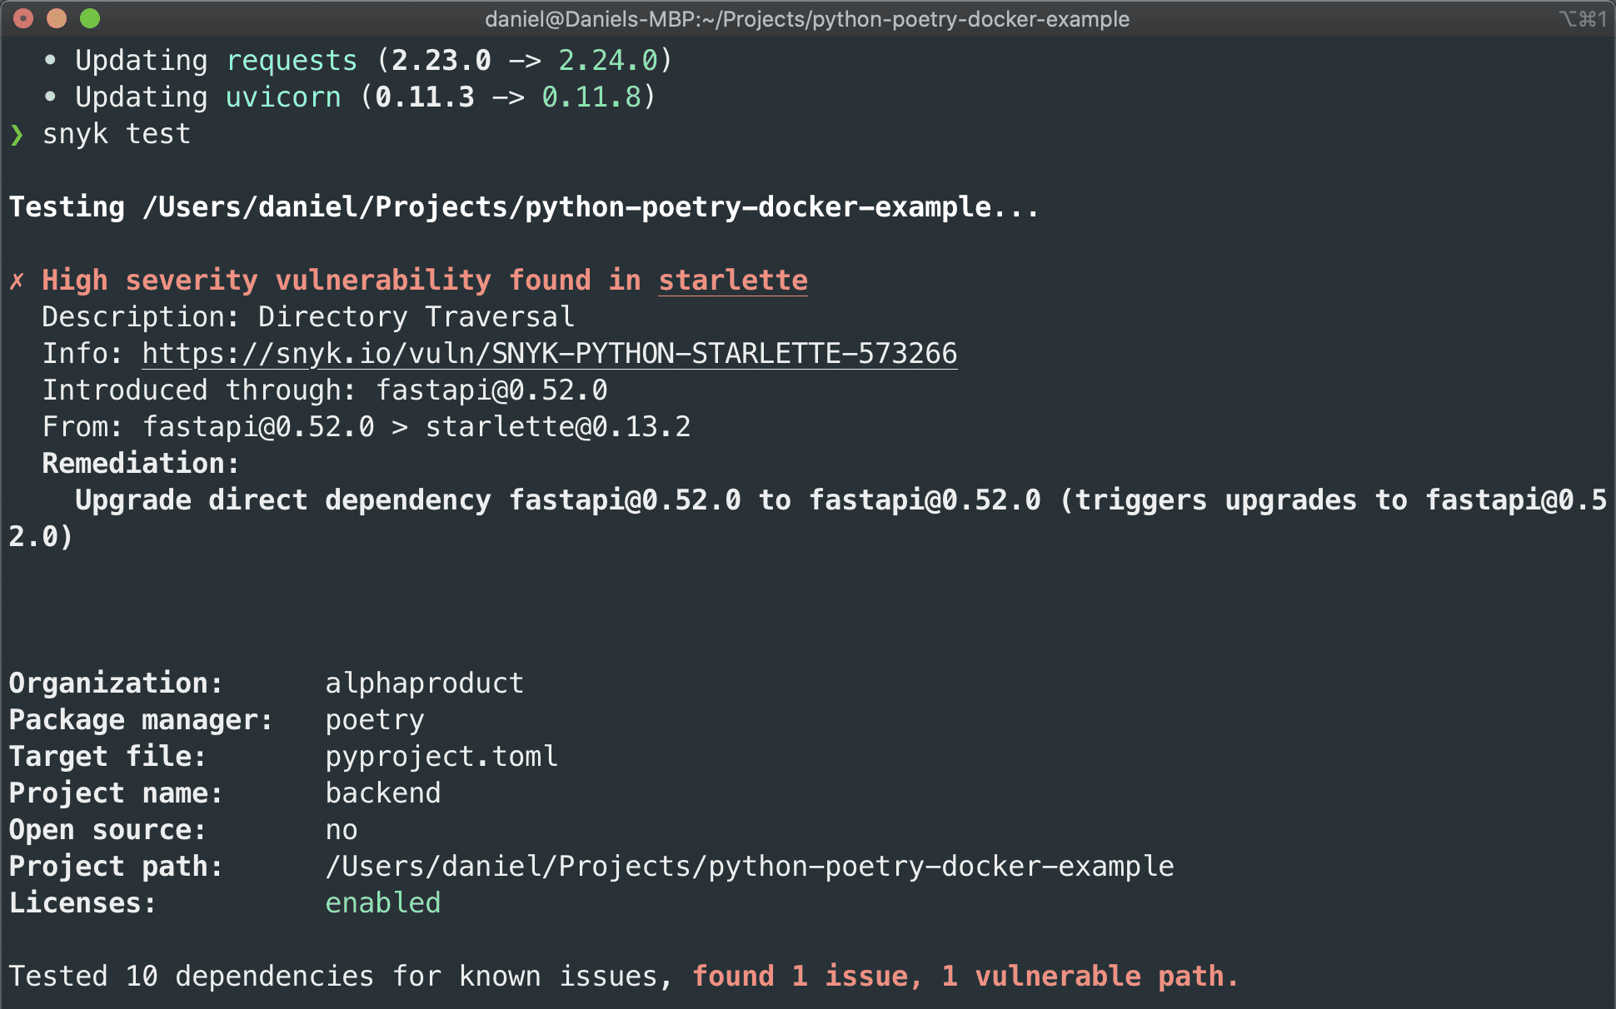Click the red X mark before High severity
1616x1009 pixels.
[x=17, y=281]
